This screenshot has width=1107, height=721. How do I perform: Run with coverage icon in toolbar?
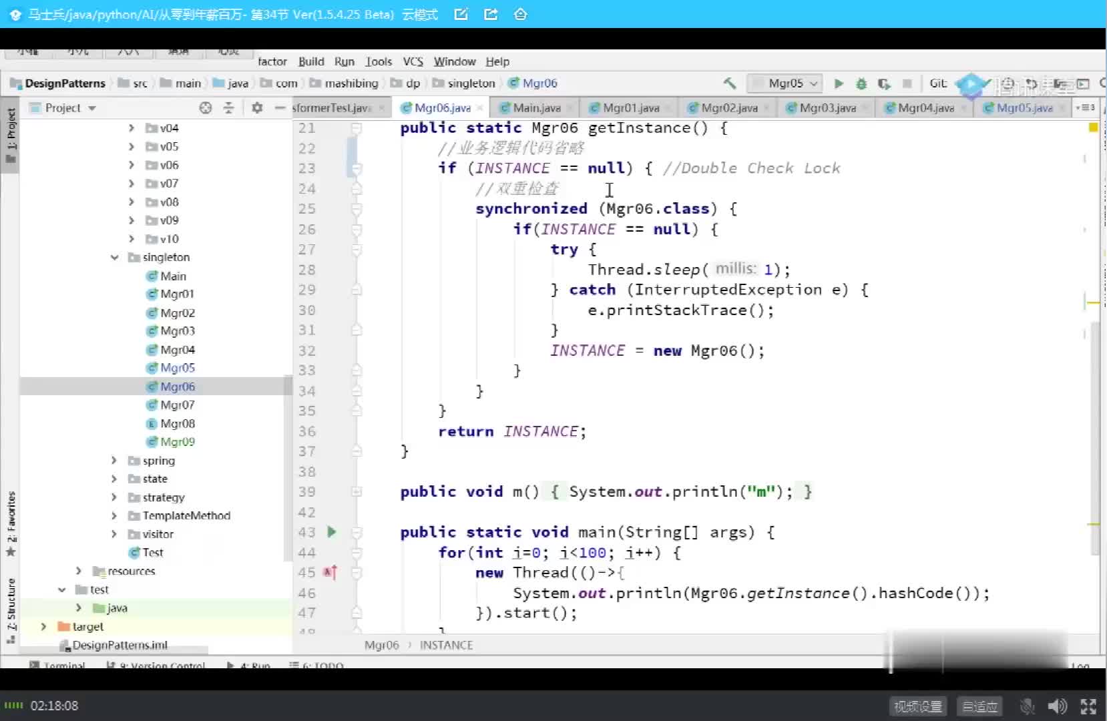click(x=884, y=83)
